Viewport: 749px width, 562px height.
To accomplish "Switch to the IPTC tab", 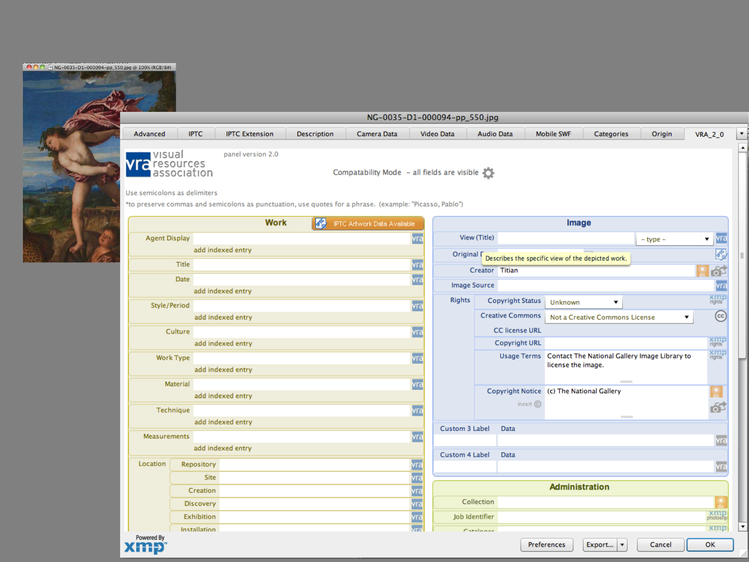I will click(196, 134).
